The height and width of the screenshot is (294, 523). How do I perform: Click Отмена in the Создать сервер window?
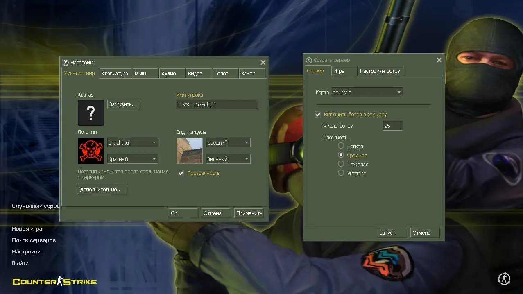click(425, 233)
